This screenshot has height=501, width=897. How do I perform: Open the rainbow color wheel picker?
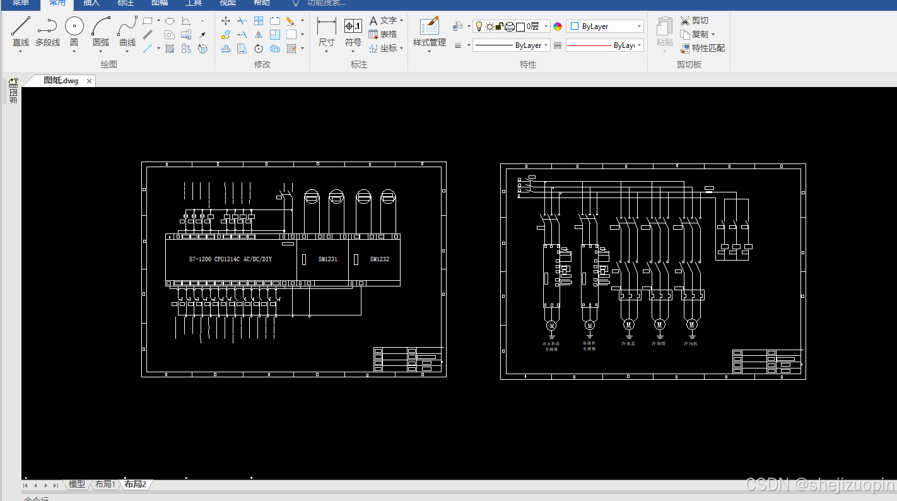tap(558, 27)
